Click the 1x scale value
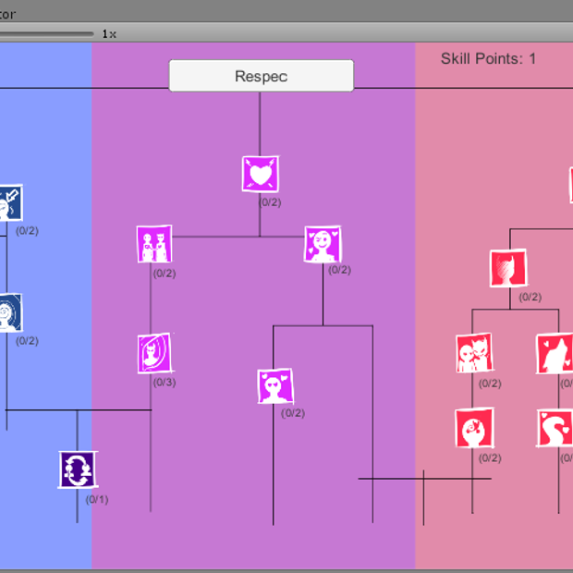 pyautogui.click(x=109, y=34)
